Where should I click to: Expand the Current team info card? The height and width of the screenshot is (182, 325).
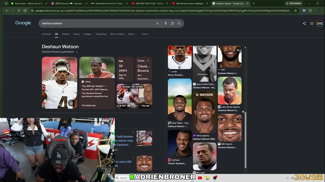click(x=144, y=69)
